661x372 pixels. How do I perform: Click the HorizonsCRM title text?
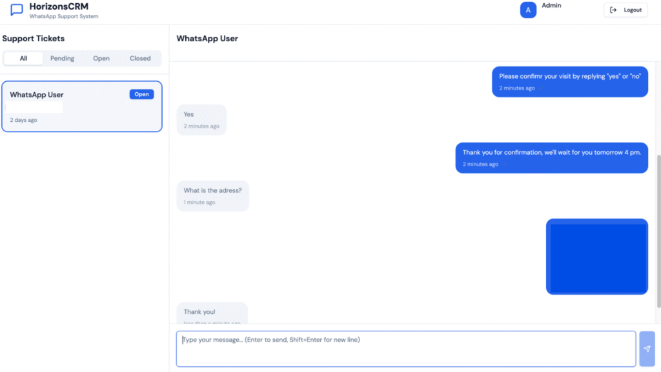[x=59, y=6]
